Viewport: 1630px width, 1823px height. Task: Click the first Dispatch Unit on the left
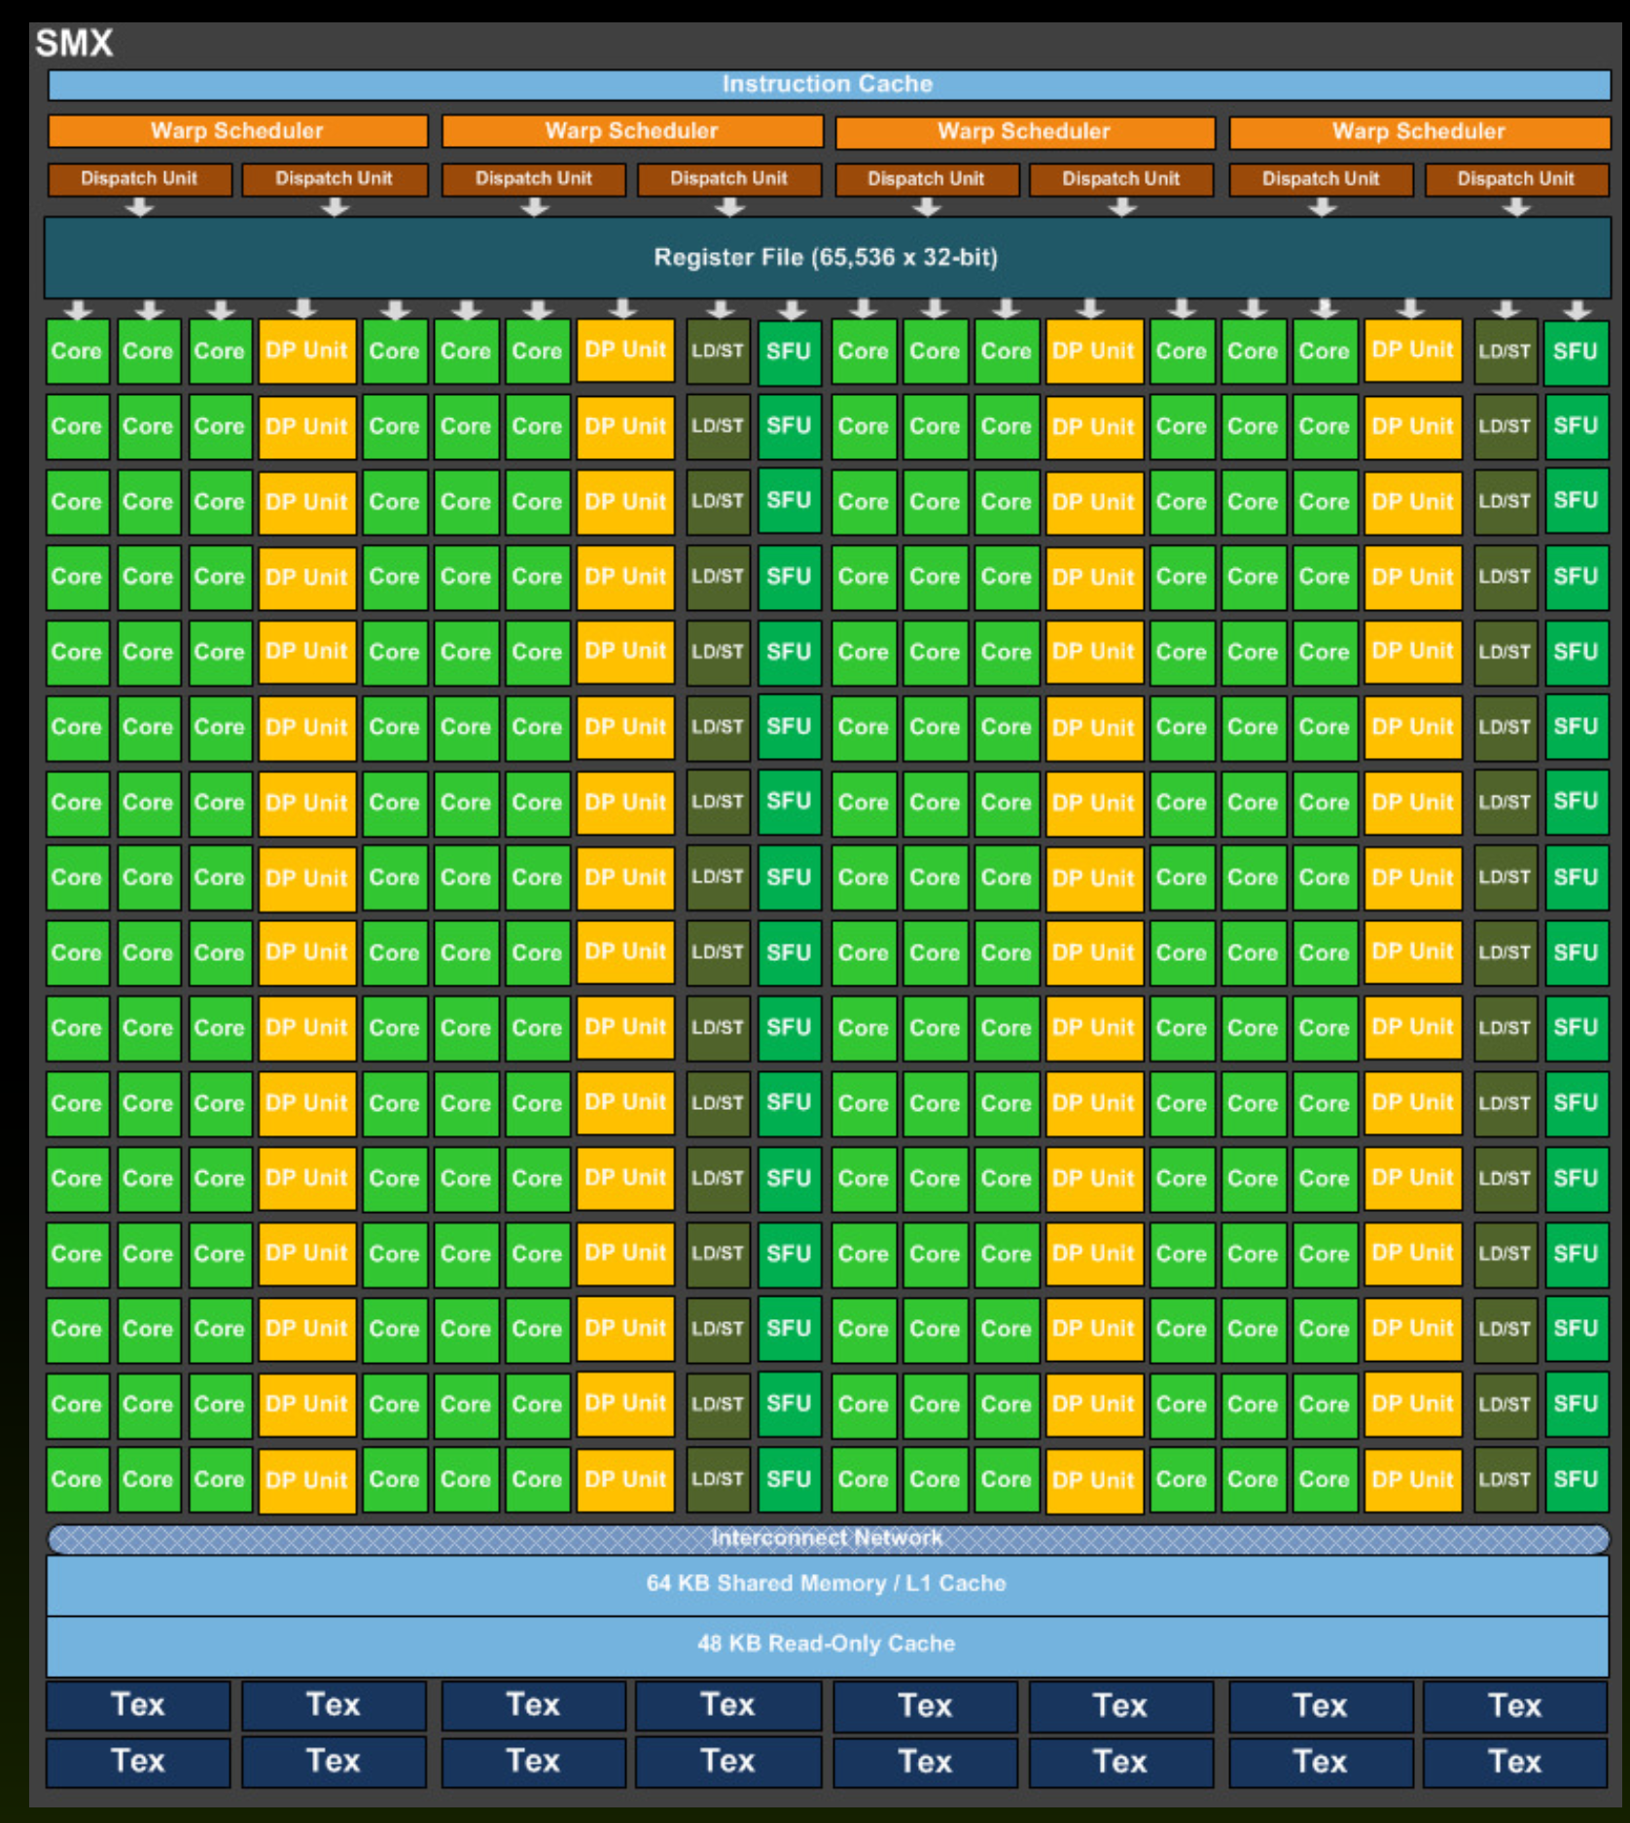pos(139,179)
